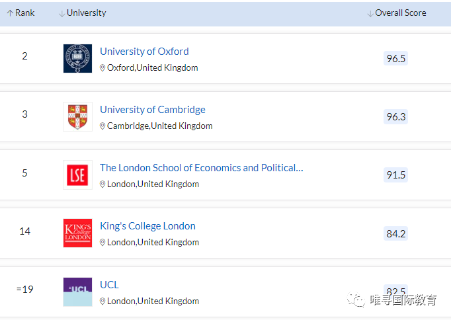Click the 96.5 overall score badge

[396, 58]
